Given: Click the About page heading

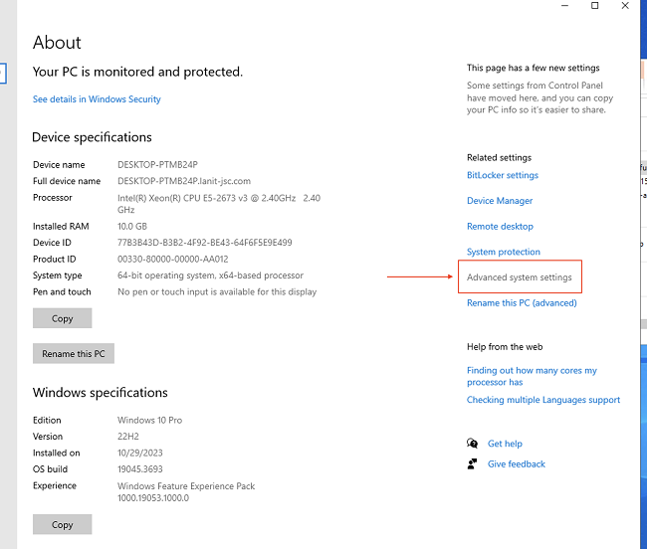Looking at the screenshot, I should tap(57, 43).
